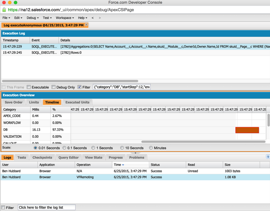Enable the Executable checkbox
This screenshot has height=211, width=270.
[29, 87]
